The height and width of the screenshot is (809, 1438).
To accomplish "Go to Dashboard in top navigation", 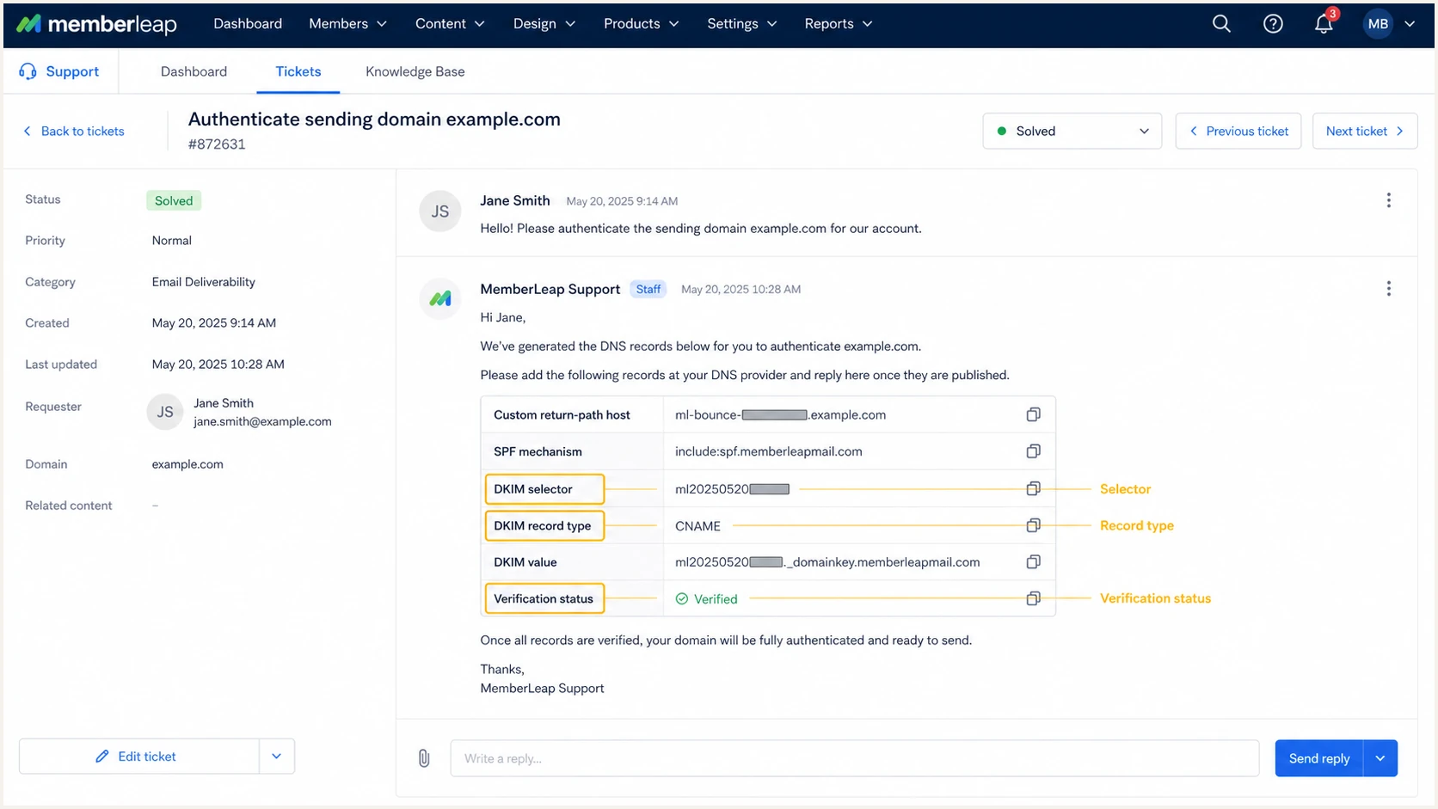I will pyautogui.click(x=248, y=24).
